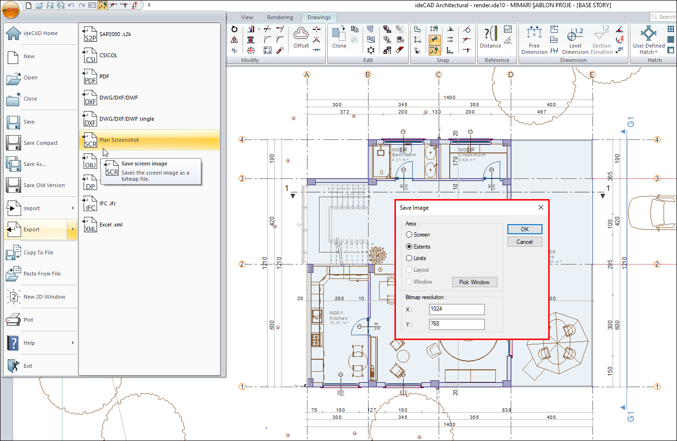Choose the Free Dimension tool
This screenshot has height=441, width=677.
coord(534,39)
